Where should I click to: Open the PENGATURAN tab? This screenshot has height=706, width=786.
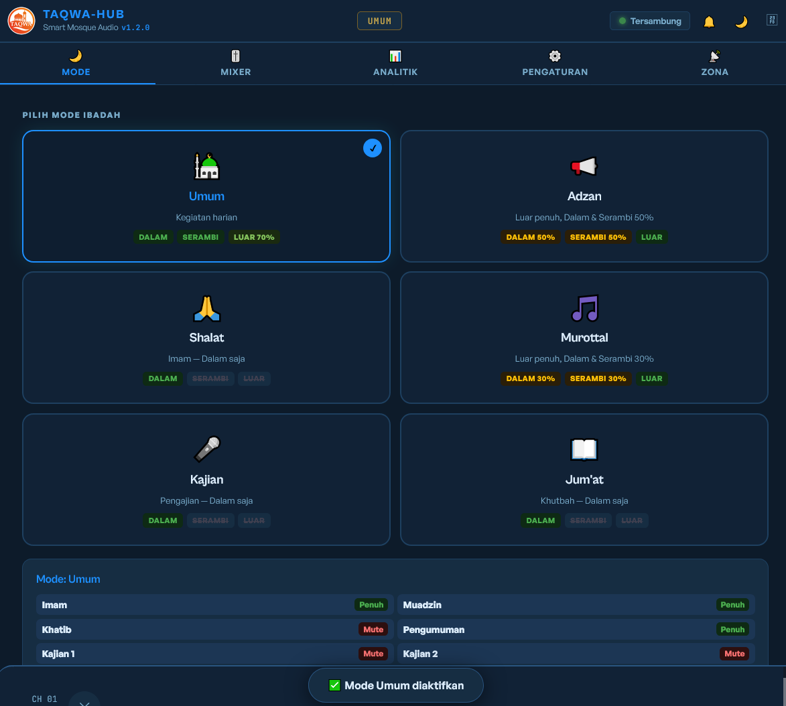pyautogui.click(x=555, y=63)
